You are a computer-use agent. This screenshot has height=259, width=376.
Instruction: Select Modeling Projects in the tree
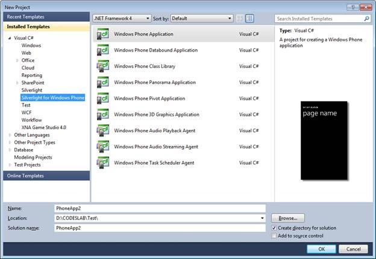tap(33, 157)
